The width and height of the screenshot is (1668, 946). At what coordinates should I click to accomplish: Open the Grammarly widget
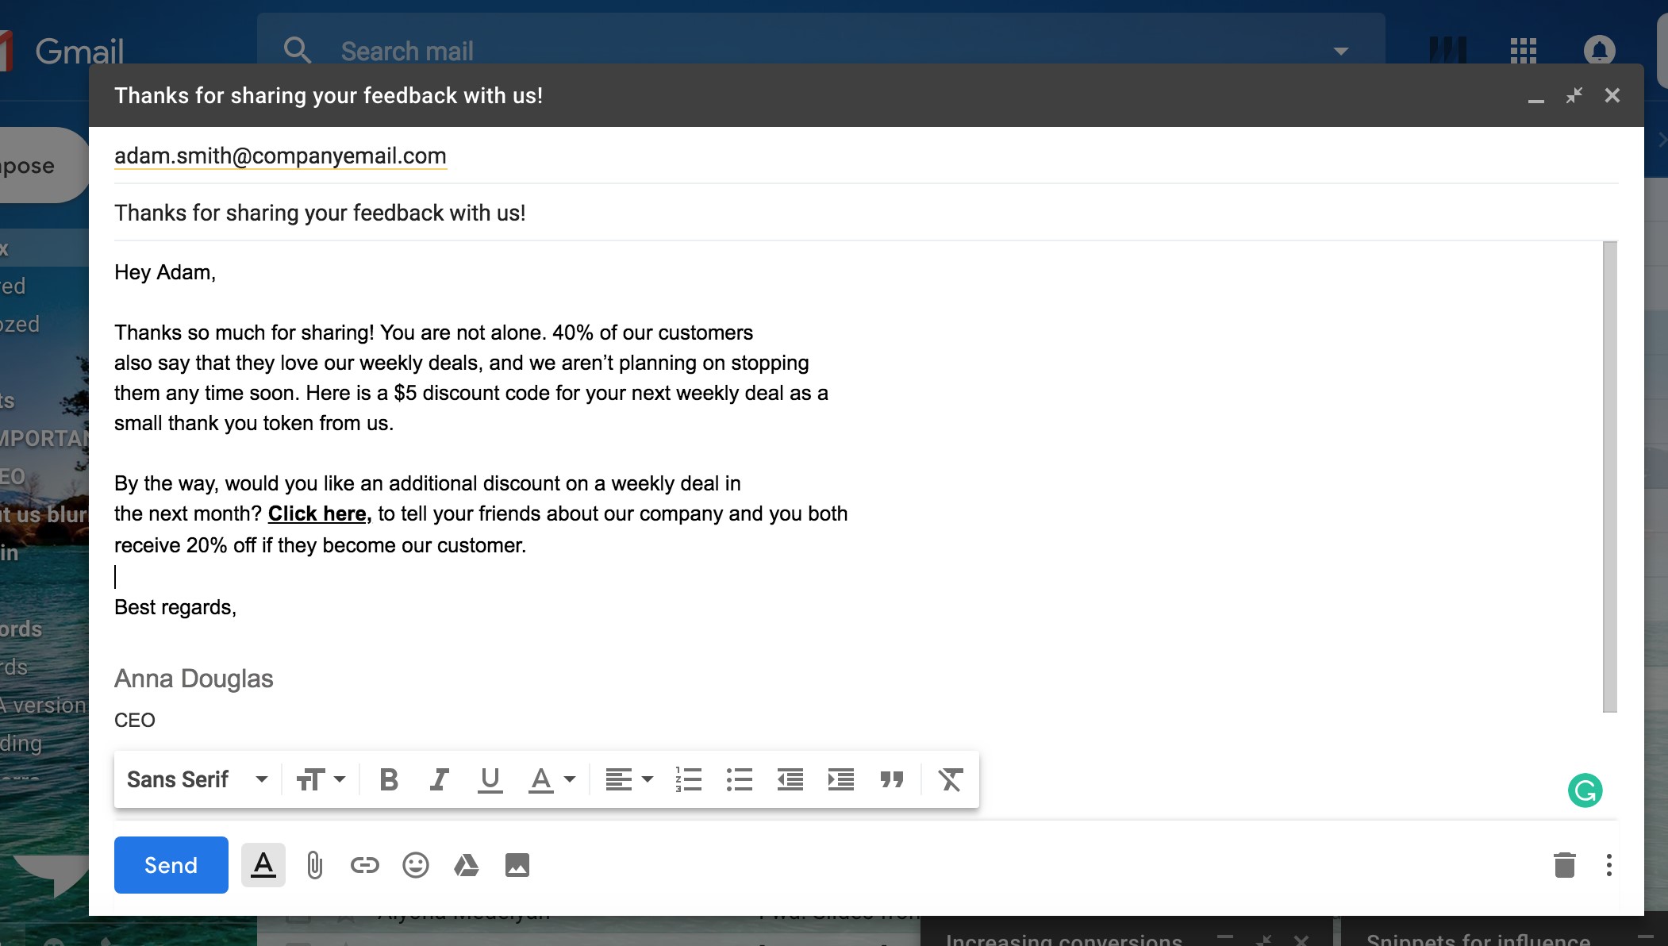click(x=1585, y=790)
